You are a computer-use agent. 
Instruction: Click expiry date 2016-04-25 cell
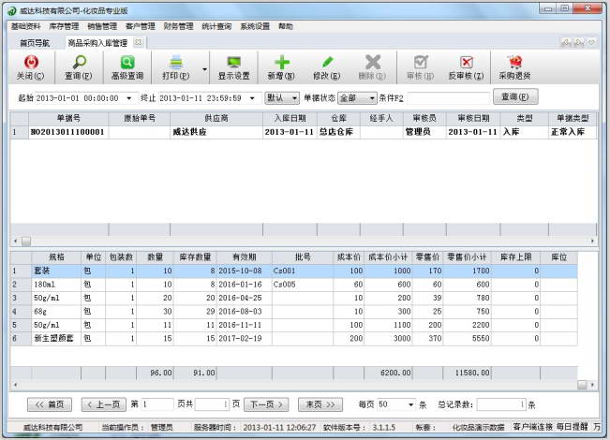pos(244,298)
